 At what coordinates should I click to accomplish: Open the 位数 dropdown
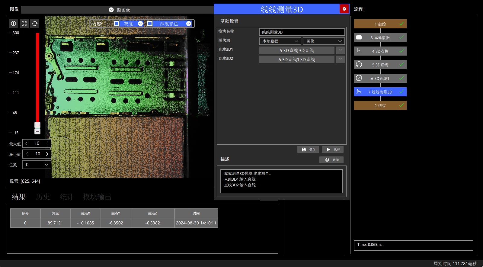click(x=37, y=165)
